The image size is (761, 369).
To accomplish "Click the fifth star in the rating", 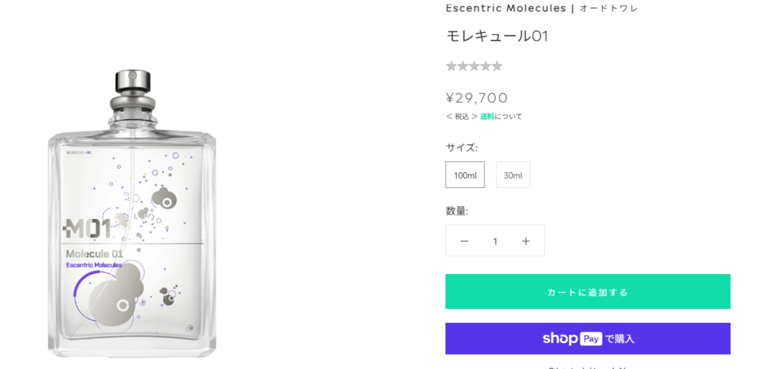I will click(x=497, y=66).
